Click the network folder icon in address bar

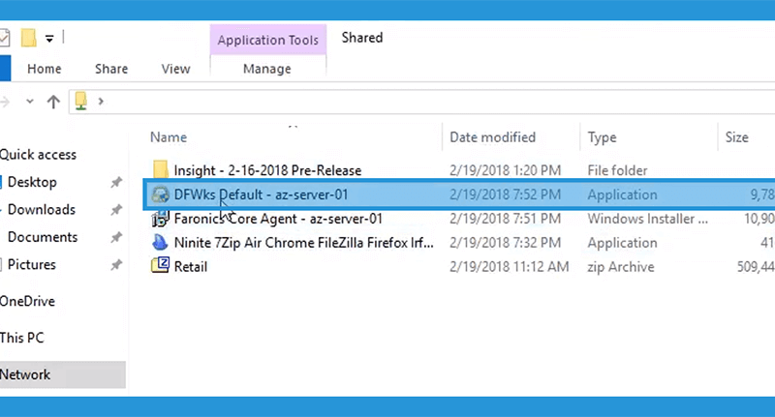coord(81,102)
